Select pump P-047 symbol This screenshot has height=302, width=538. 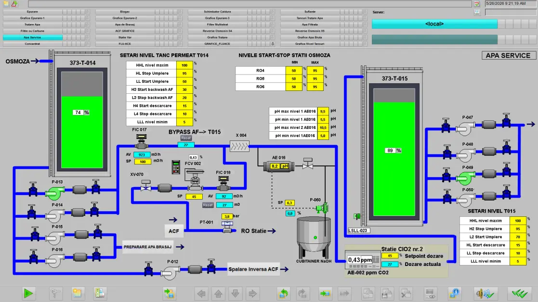tap(466, 128)
